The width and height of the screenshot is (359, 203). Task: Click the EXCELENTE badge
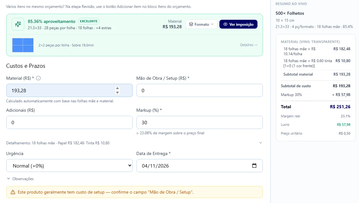point(89,21)
